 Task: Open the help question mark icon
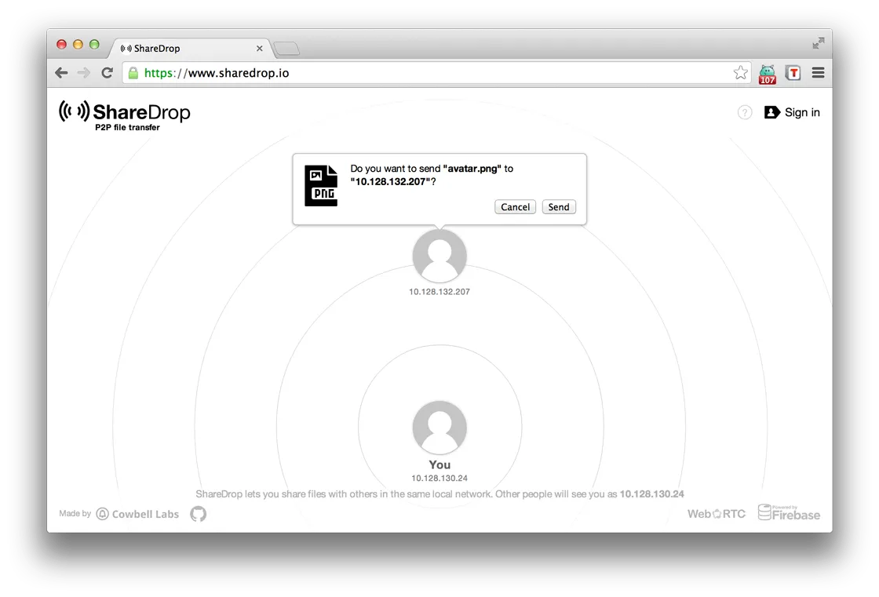(x=744, y=112)
